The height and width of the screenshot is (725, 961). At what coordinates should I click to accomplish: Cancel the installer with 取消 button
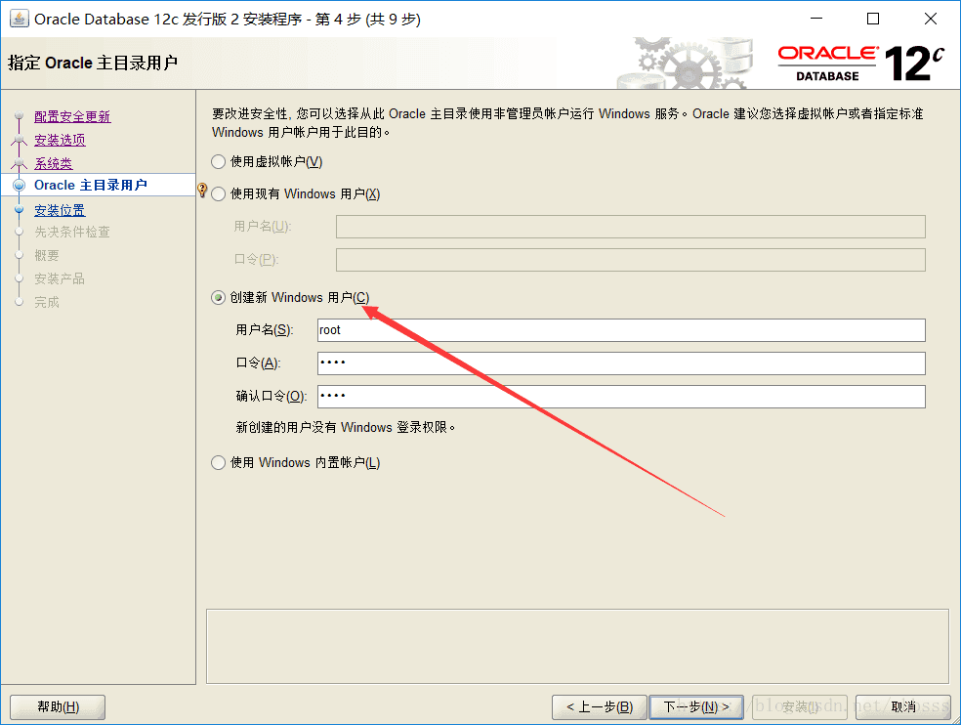pos(903,707)
